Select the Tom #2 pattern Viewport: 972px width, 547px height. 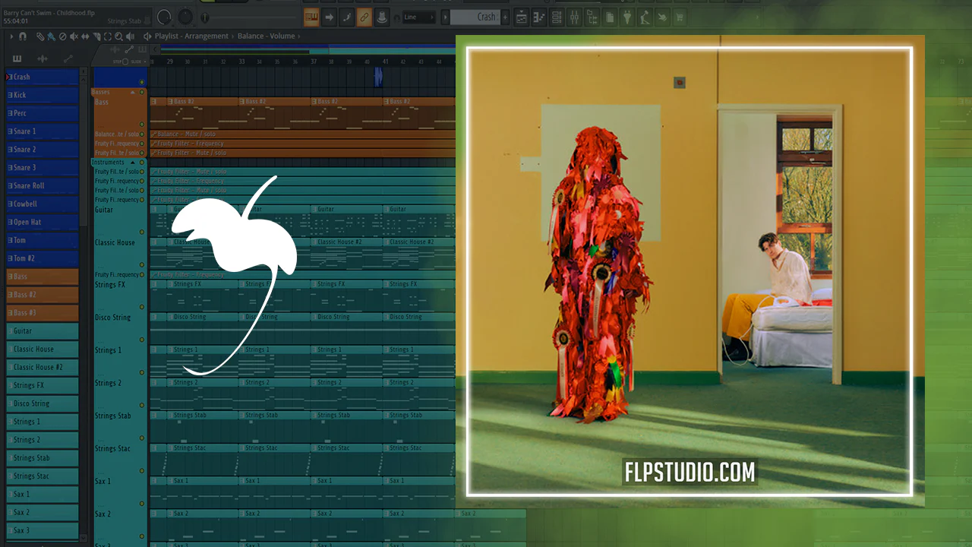click(43, 258)
